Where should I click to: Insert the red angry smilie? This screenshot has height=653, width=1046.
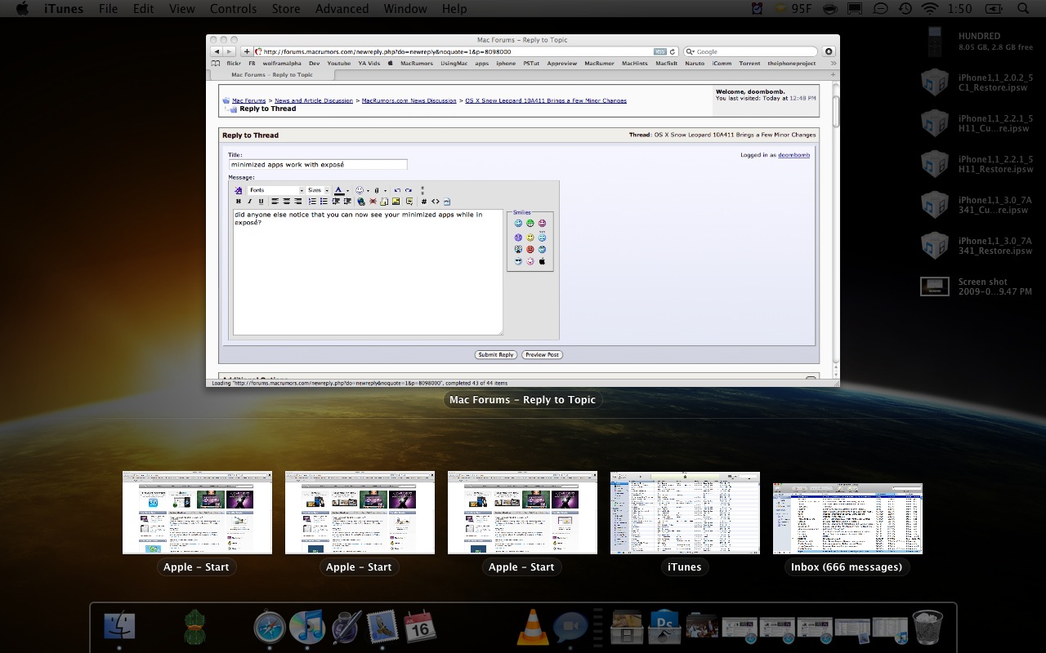click(x=530, y=249)
